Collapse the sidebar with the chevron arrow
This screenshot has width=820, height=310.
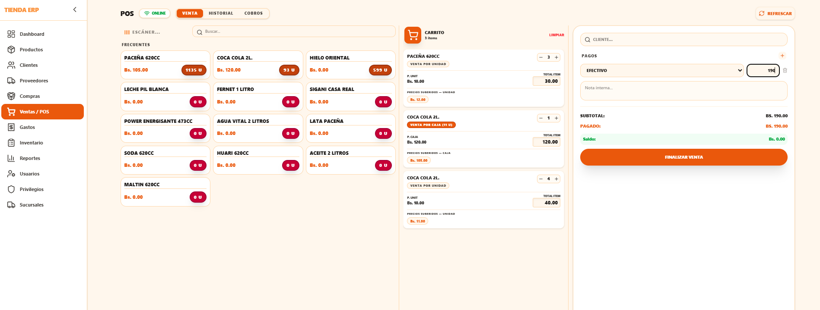pyautogui.click(x=75, y=9)
